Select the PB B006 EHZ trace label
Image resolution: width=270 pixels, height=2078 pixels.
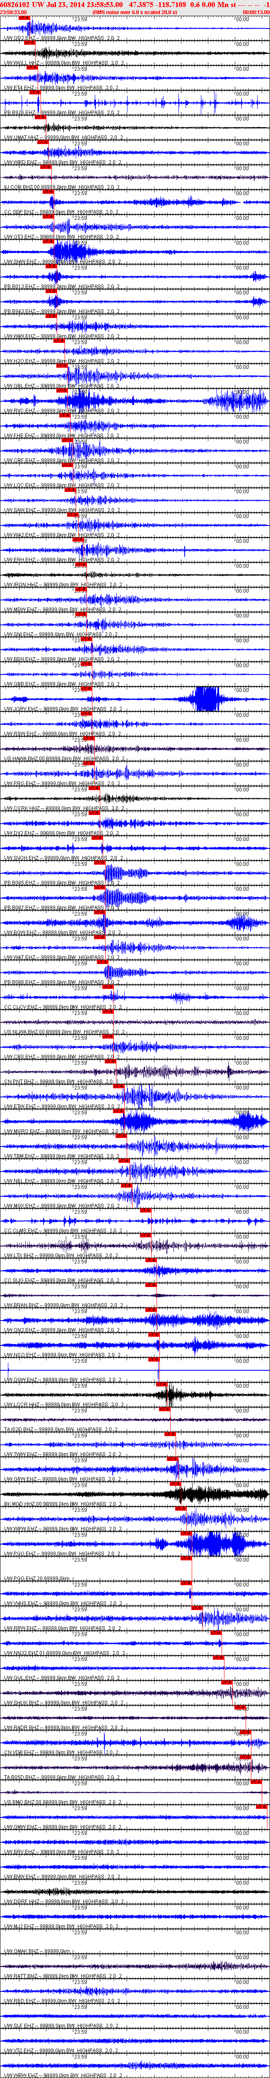pyautogui.click(x=62, y=983)
